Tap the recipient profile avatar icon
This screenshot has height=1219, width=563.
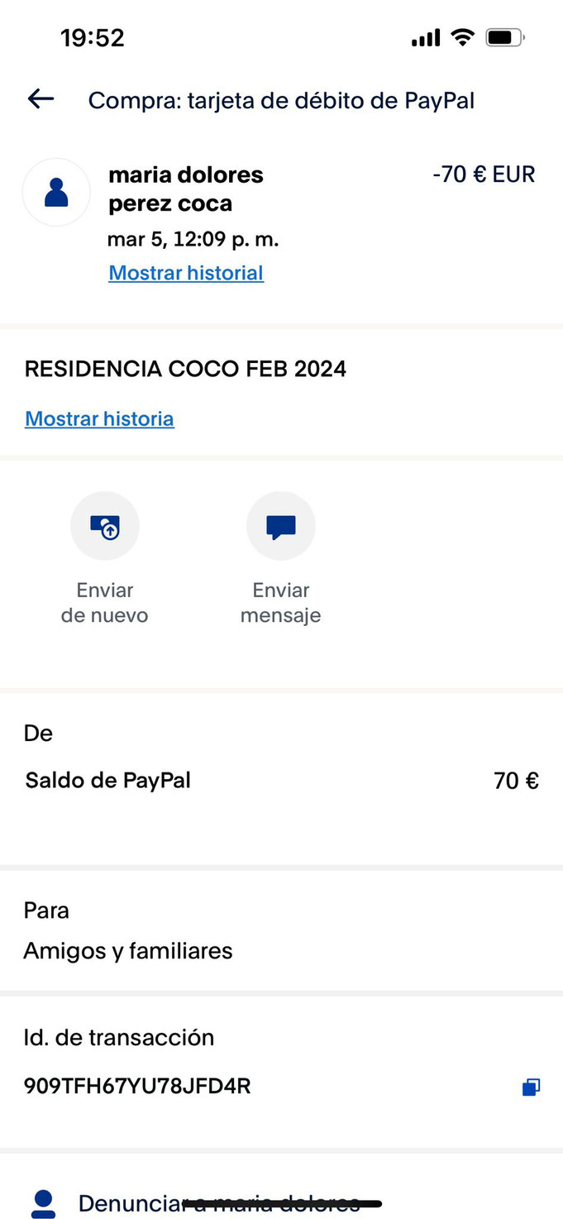[56, 192]
